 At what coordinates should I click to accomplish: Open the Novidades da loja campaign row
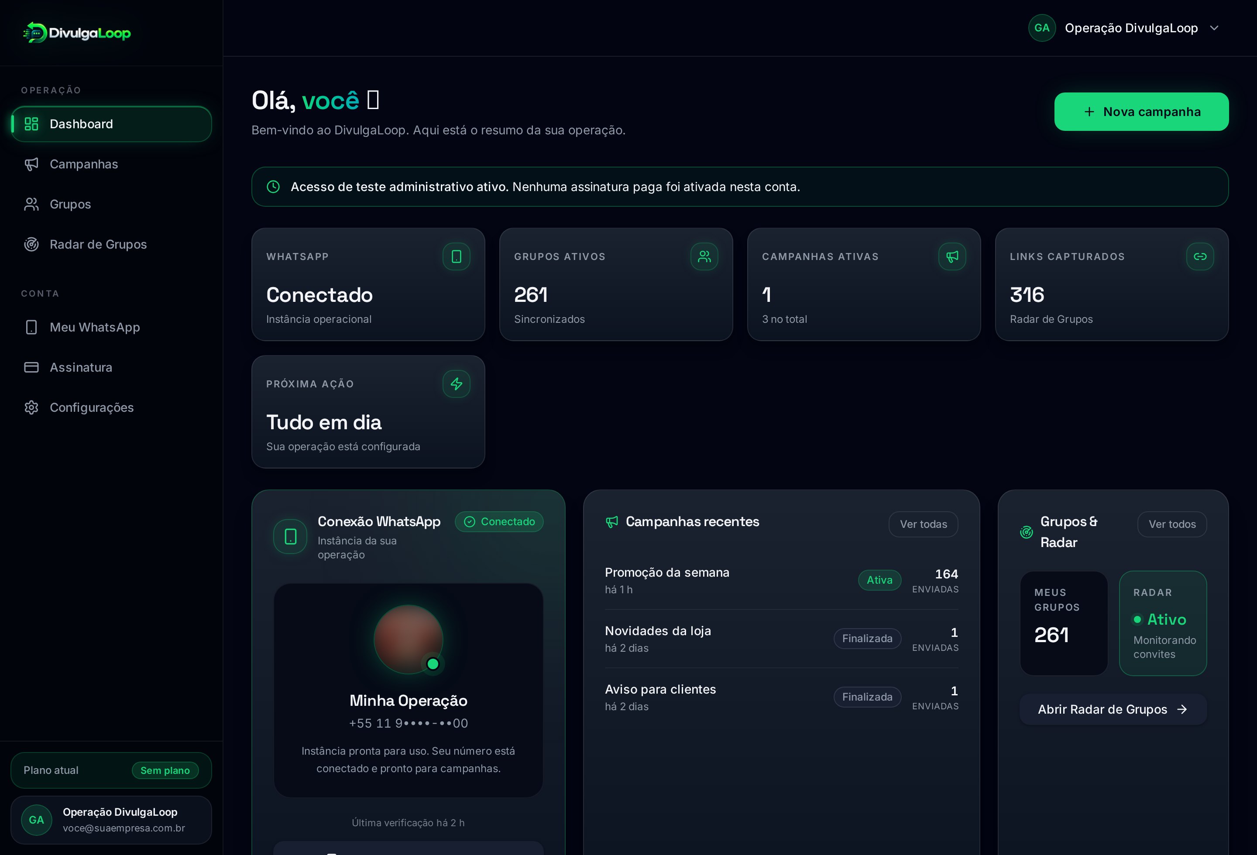coord(782,638)
